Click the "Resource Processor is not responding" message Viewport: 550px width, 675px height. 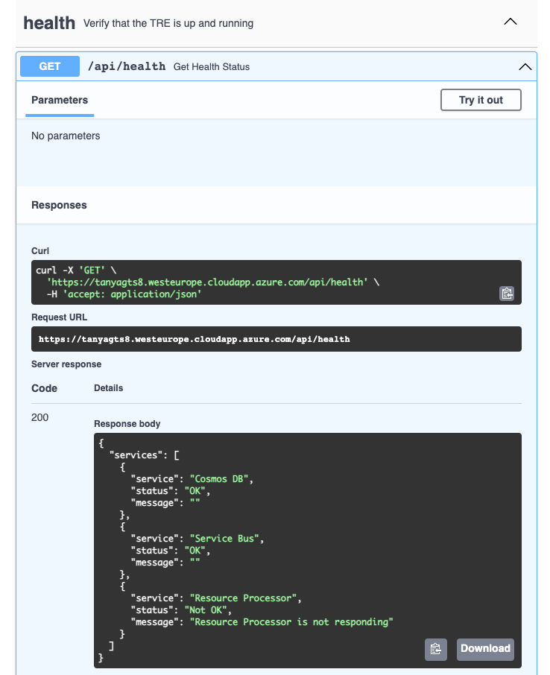[291, 621]
